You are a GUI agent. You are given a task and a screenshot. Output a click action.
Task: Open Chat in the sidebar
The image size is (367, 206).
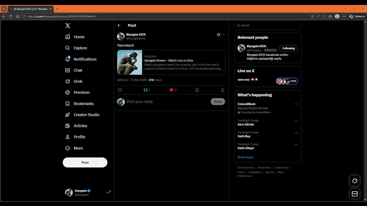click(x=74, y=70)
